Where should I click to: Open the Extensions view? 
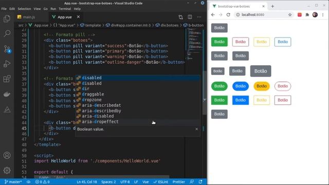(x=7, y=79)
